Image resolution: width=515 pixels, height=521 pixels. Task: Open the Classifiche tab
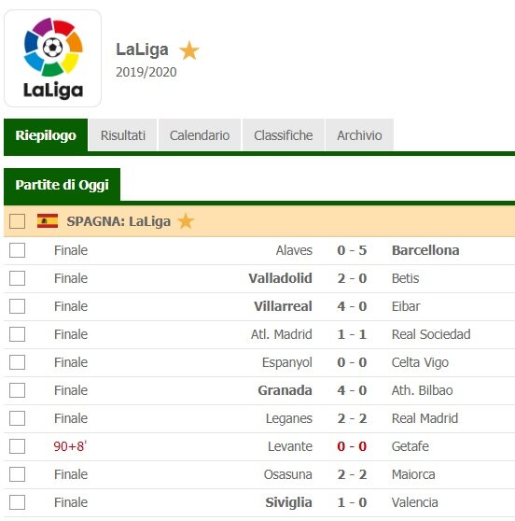(284, 135)
